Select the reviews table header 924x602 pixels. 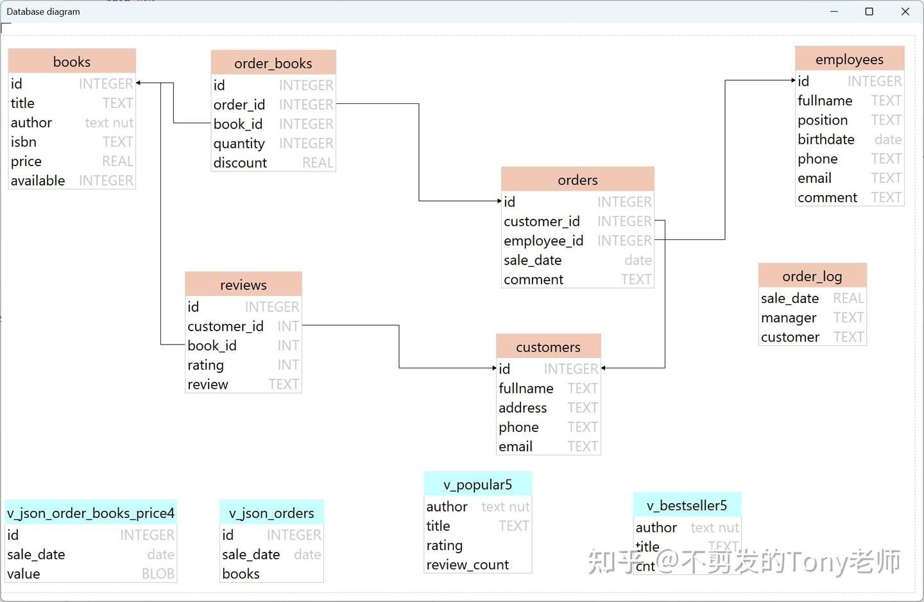243,284
